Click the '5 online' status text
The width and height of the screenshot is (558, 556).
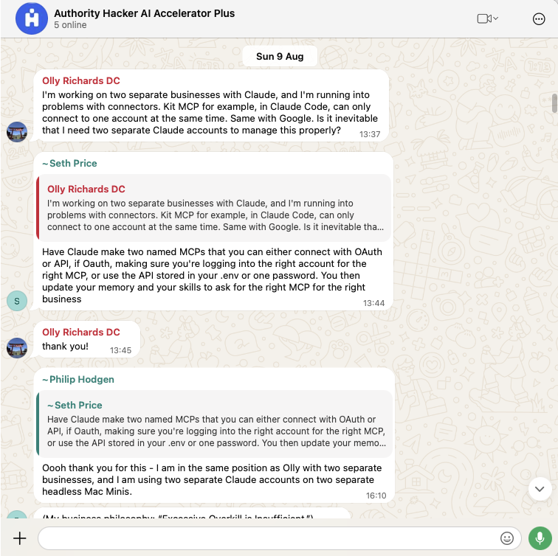pos(70,25)
